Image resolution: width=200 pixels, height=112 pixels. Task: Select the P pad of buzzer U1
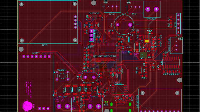pos(118,25)
